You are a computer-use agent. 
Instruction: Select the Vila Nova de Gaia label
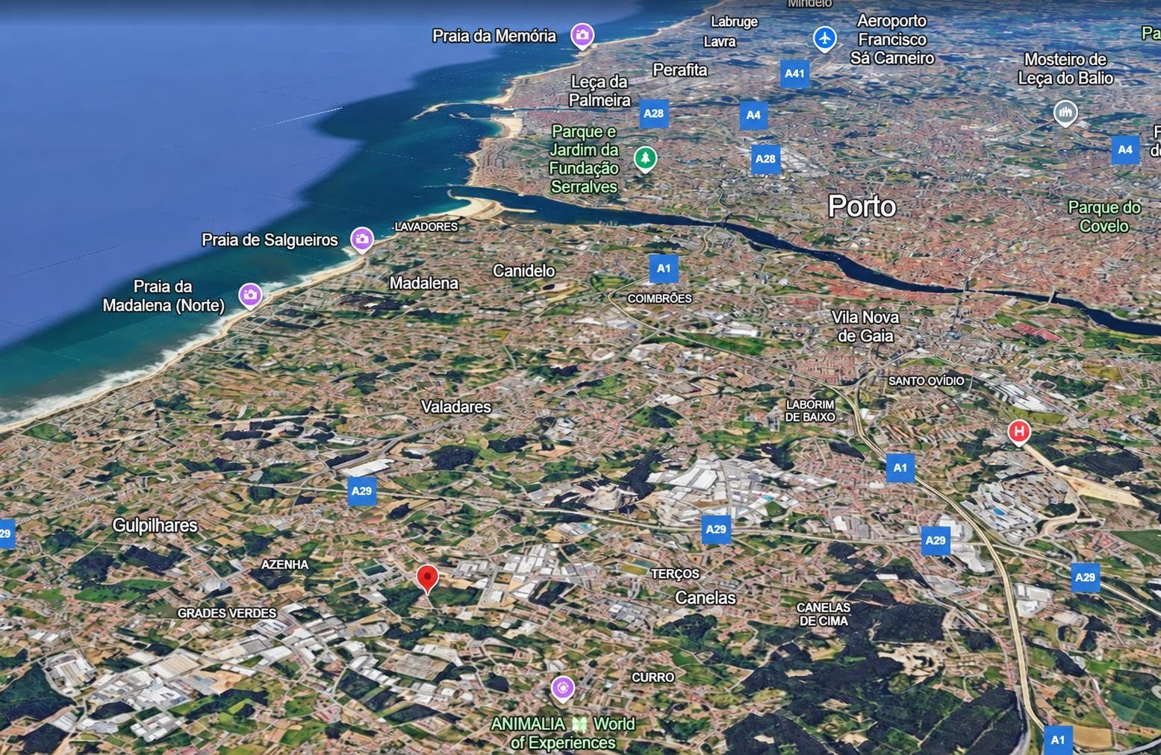click(865, 326)
